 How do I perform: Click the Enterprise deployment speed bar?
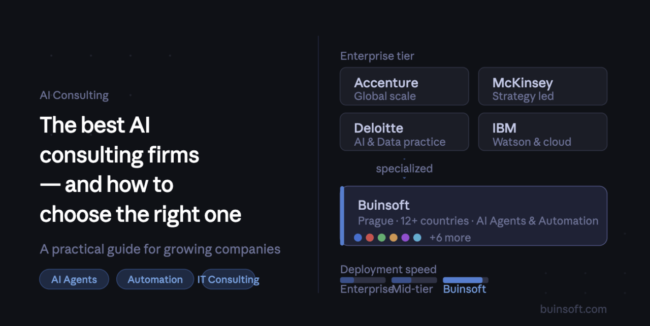click(x=363, y=280)
